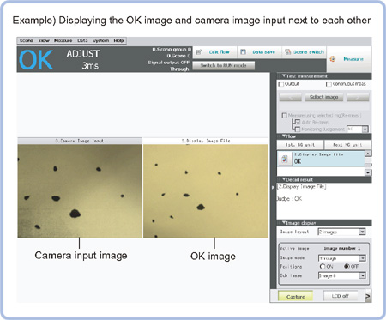Click the flow list scroll down arrow

[x=368, y=172]
